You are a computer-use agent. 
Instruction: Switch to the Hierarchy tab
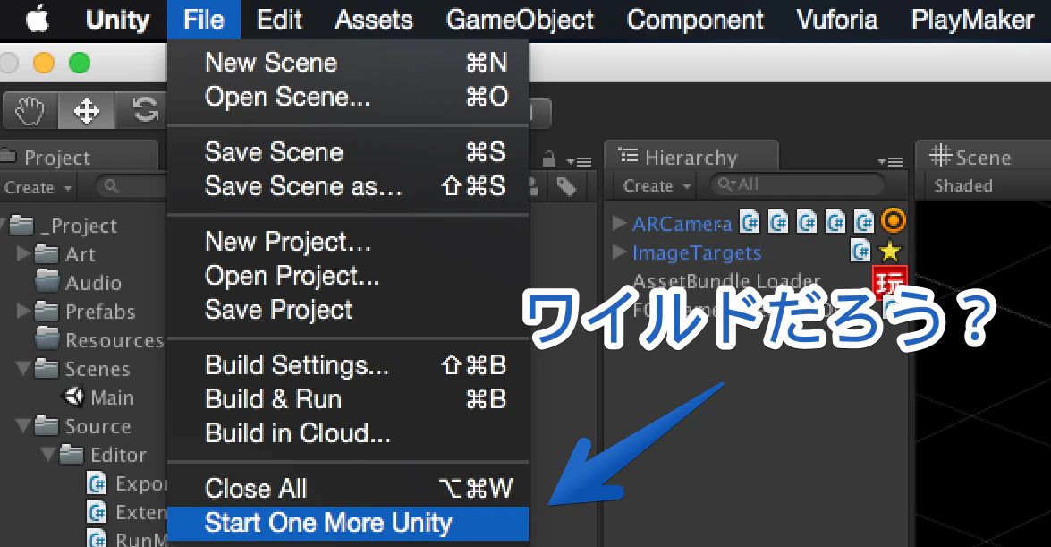tap(691, 158)
